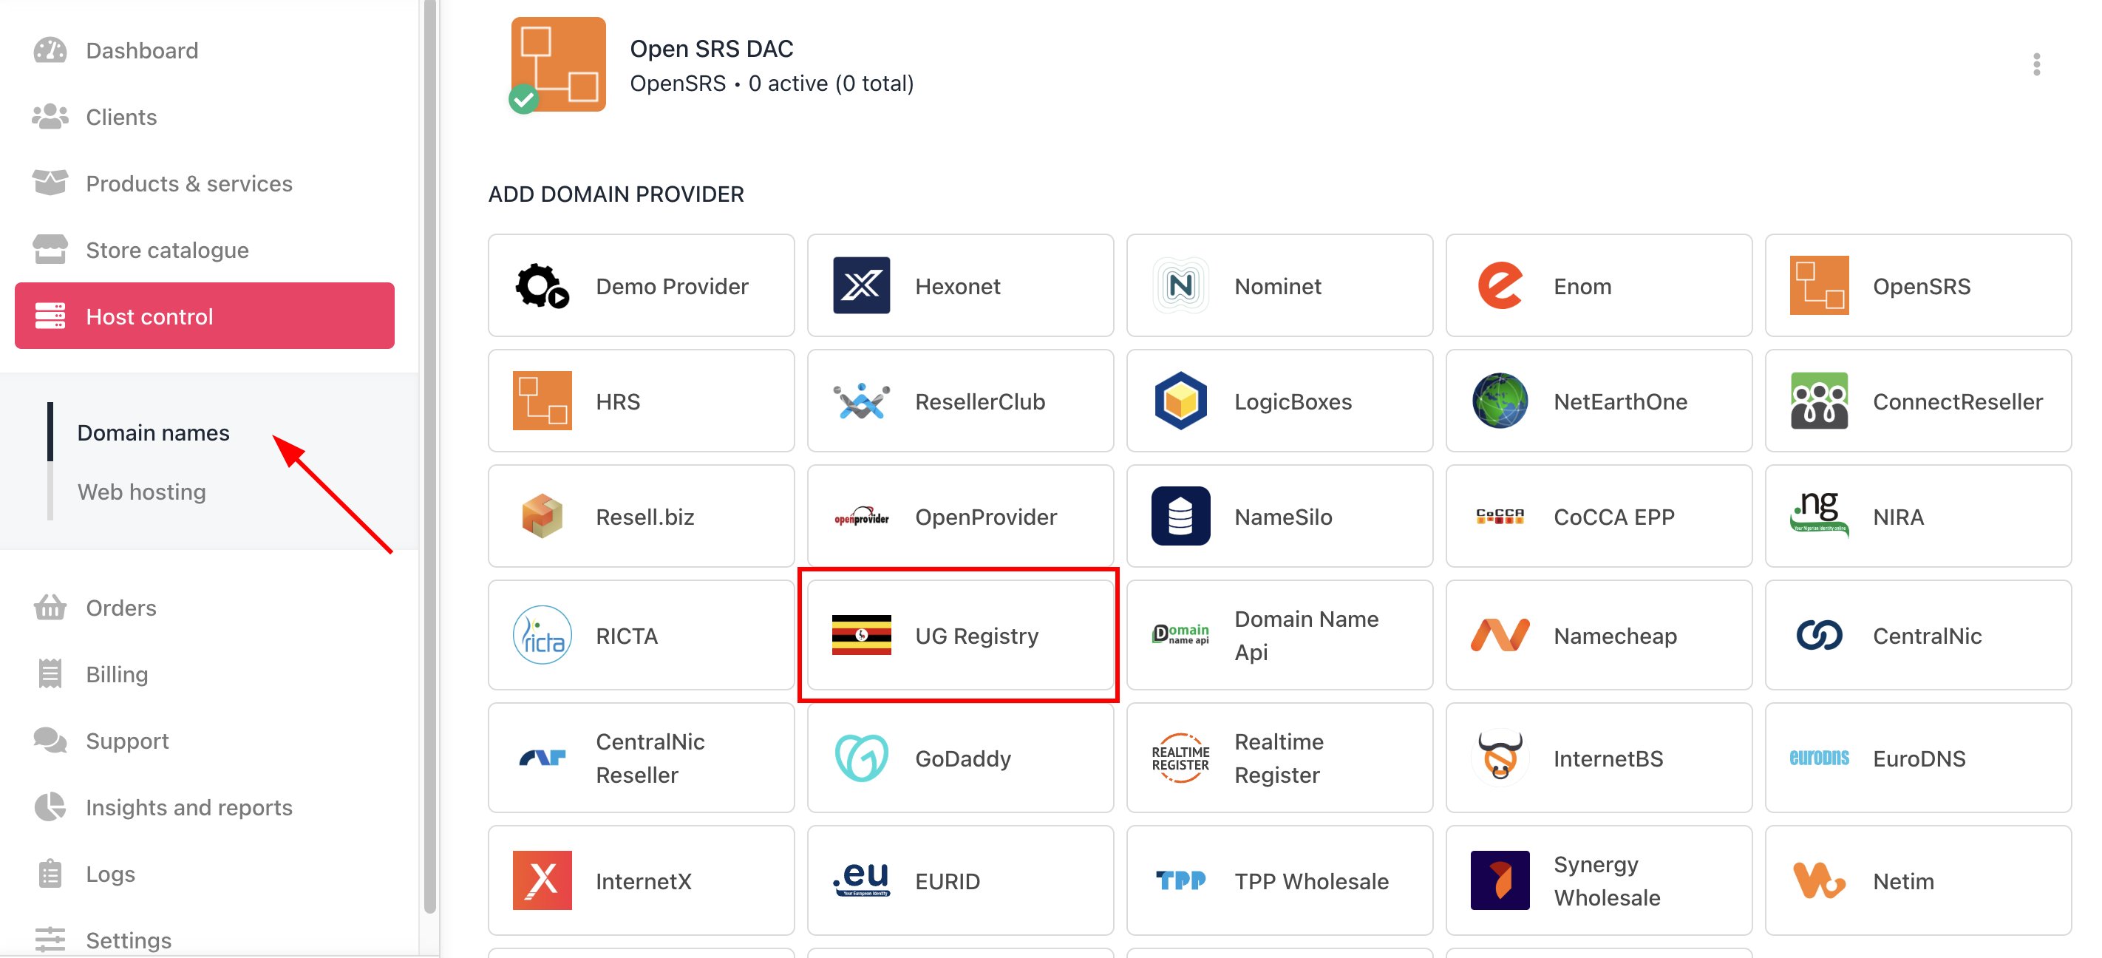Click the Clients people icon
Image resolution: width=2102 pixels, height=958 pixels.
point(50,117)
